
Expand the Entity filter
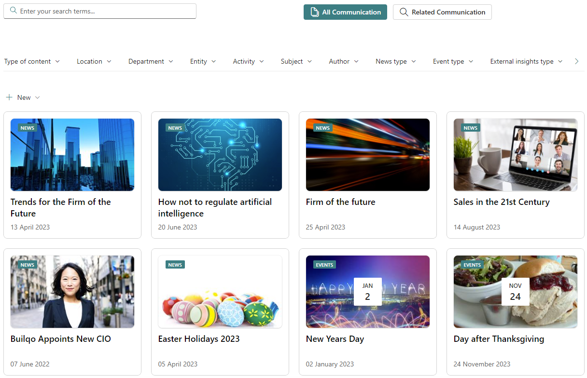tap(203, 61)
